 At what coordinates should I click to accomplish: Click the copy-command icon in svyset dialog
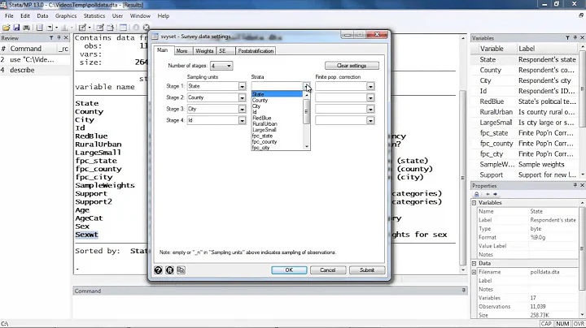click(181, 270)
